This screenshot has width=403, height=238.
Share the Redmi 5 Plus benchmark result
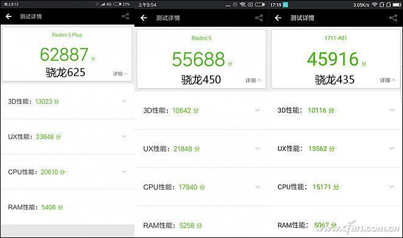125,16
